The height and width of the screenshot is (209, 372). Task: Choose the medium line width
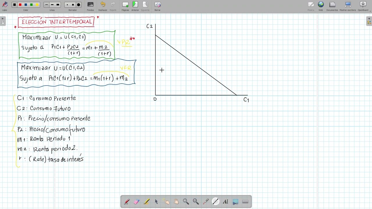click(x=52, y=5)
